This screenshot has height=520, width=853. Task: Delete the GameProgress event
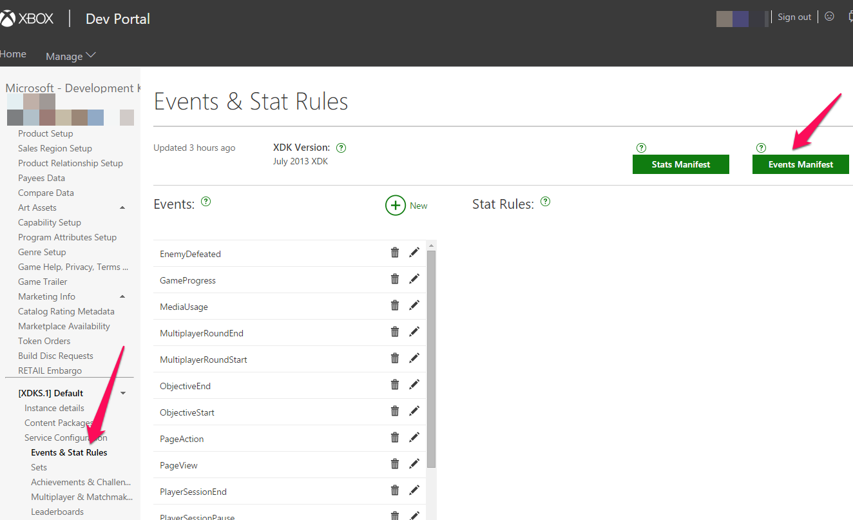(395, 279)
